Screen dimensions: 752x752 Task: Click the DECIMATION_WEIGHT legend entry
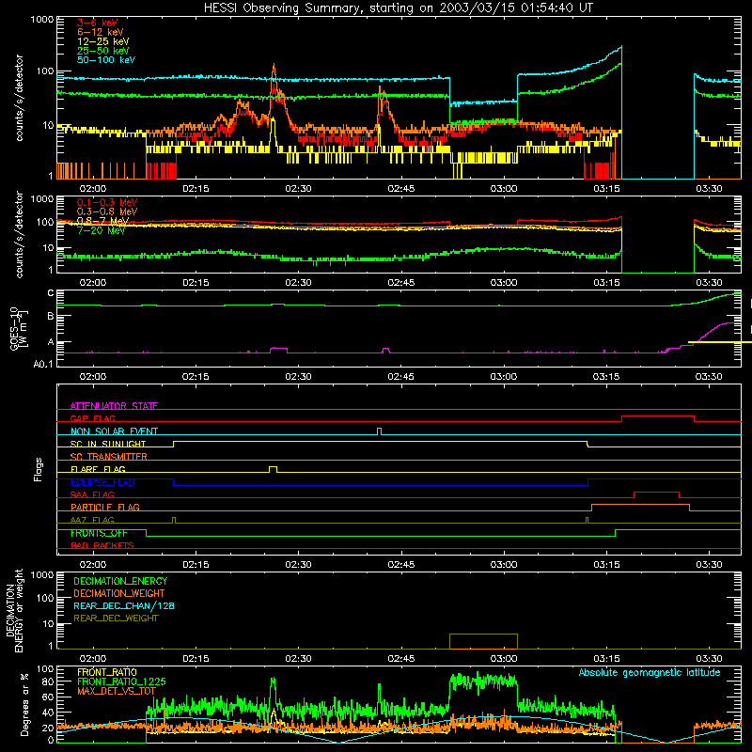coord(119,593)
